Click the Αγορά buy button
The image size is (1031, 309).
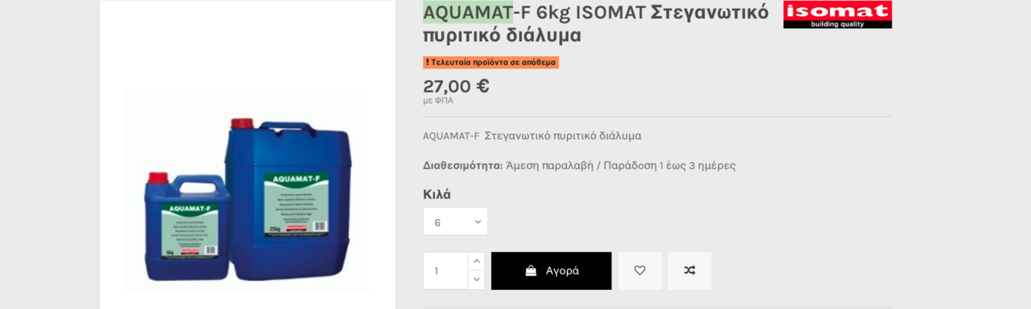(551, 270)
